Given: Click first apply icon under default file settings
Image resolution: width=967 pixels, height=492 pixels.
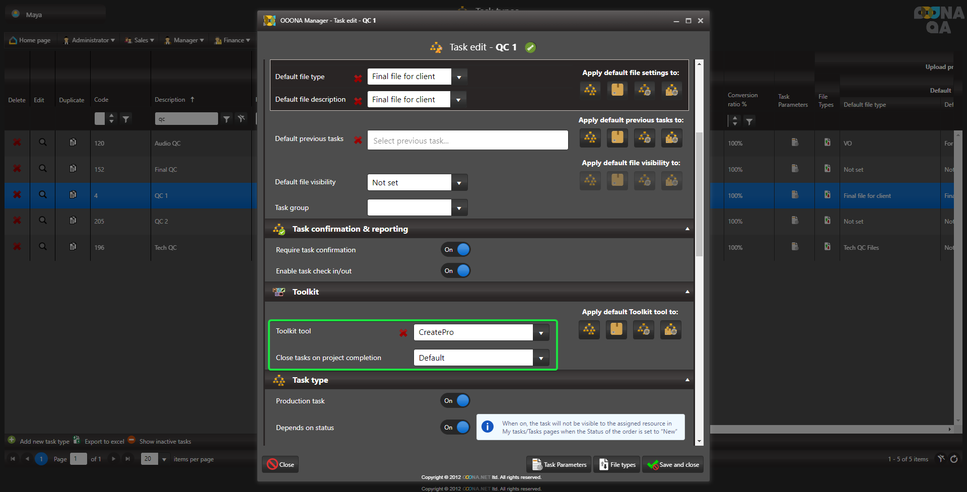Looking at the screenshot, I should 590,90.
